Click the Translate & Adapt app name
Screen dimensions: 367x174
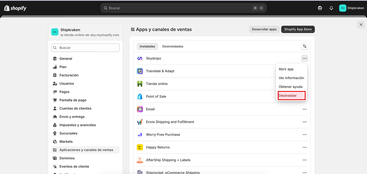(160, 71)
